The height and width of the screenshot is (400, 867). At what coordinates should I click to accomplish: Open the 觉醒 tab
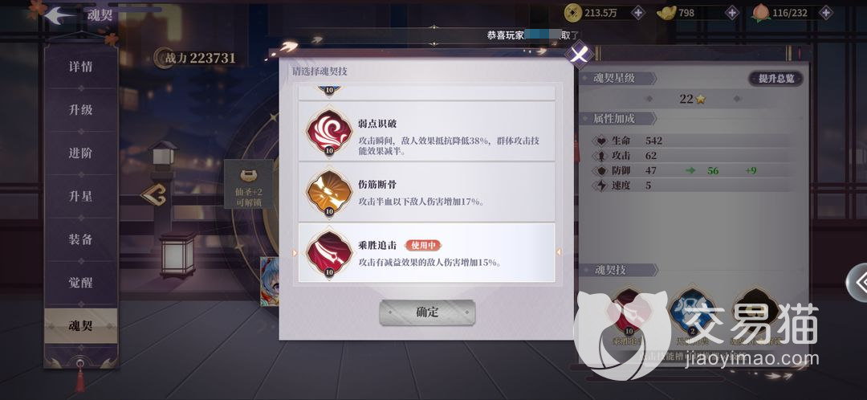[81, 282]
